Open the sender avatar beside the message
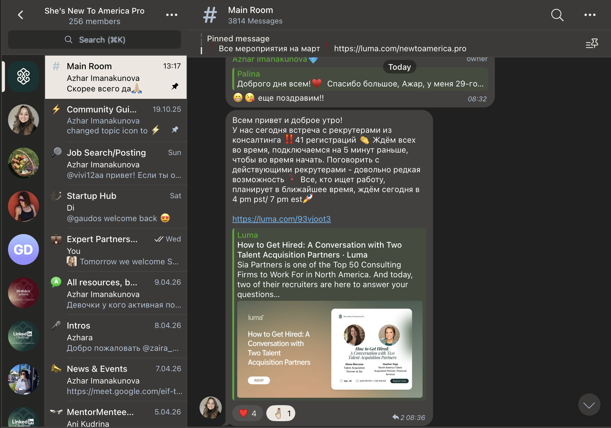The height and width of the screenshot is (428, 611). (211, 408)
